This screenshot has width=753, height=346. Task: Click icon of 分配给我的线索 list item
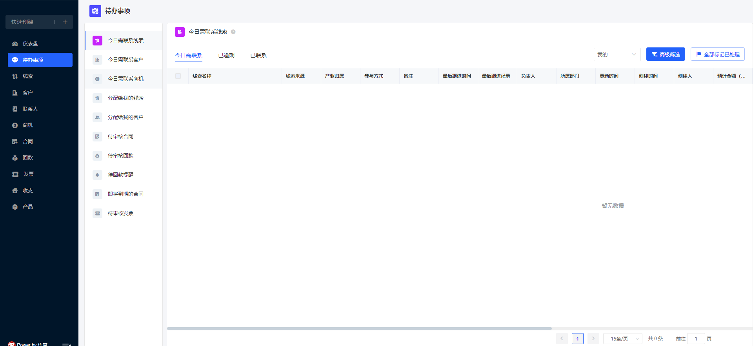tap(97, 98)
